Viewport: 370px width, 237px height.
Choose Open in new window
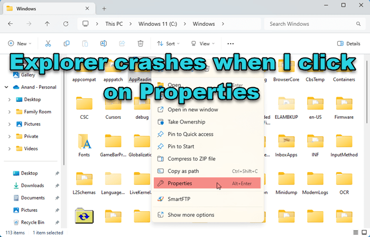[x=207, y=110]
